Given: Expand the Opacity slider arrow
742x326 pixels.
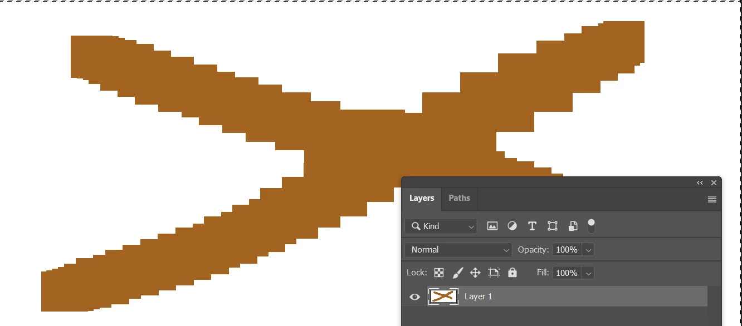Looking at the screenshot, I should tap(589, 250).
